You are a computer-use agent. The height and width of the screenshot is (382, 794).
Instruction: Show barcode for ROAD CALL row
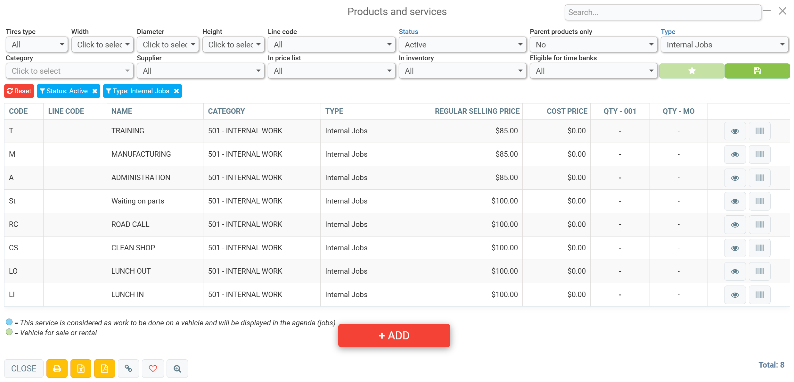click(x=759, y=224)
